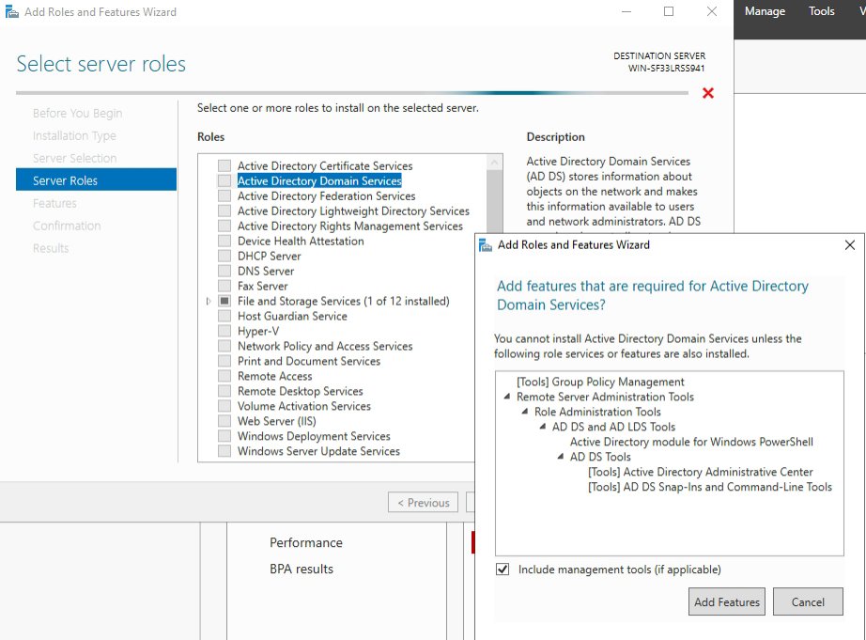Collapse the AD DS Tools tree node
Viewport: 866px width, 640px height.
click(561, 458)
